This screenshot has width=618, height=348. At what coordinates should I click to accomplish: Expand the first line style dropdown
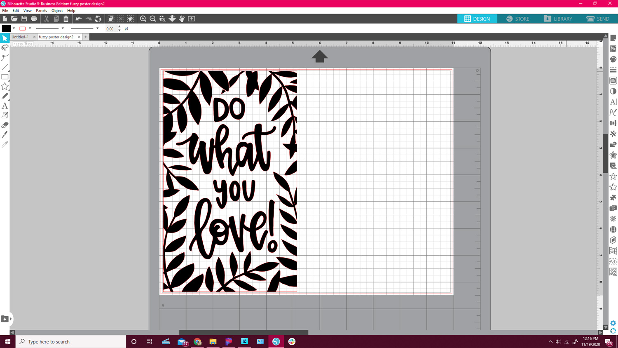point(63,28)
